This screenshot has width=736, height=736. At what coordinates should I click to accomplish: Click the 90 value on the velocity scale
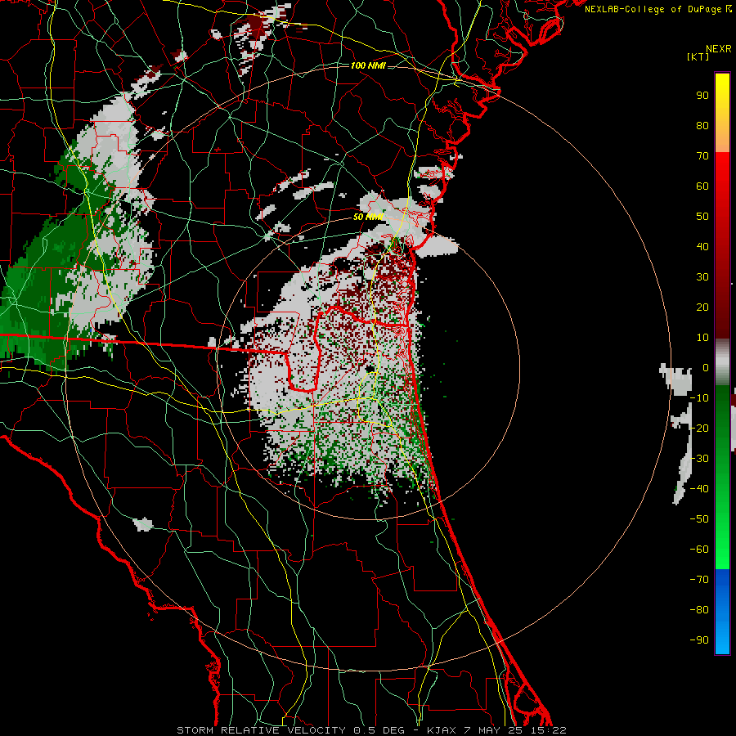point(702,96)
